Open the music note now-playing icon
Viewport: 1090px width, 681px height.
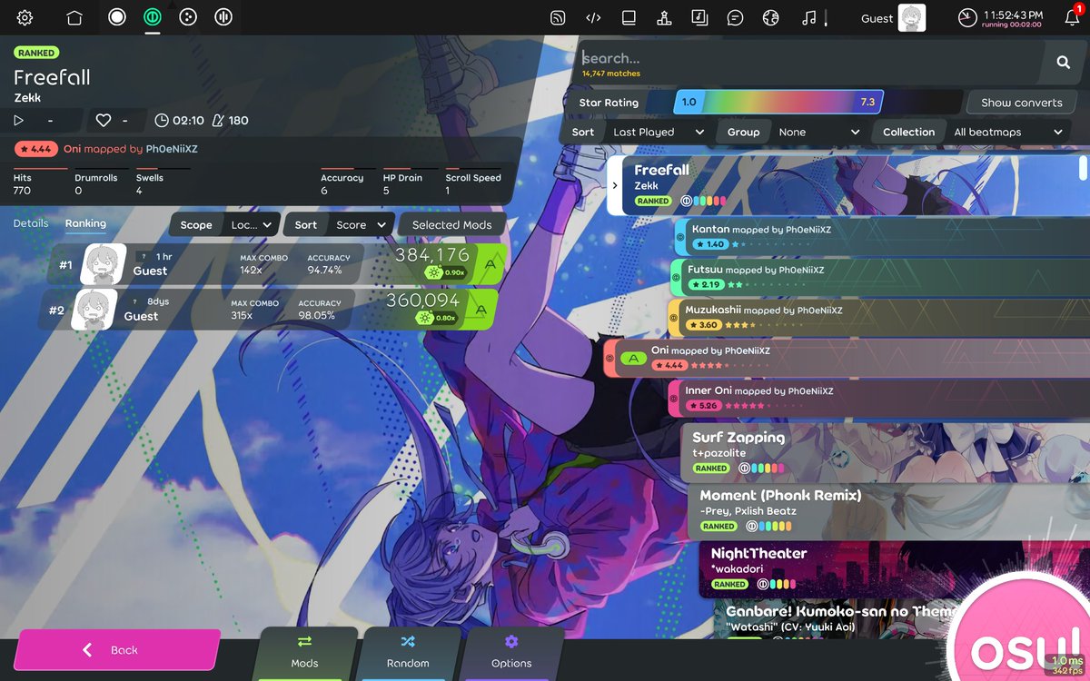(x=808, y=17)
